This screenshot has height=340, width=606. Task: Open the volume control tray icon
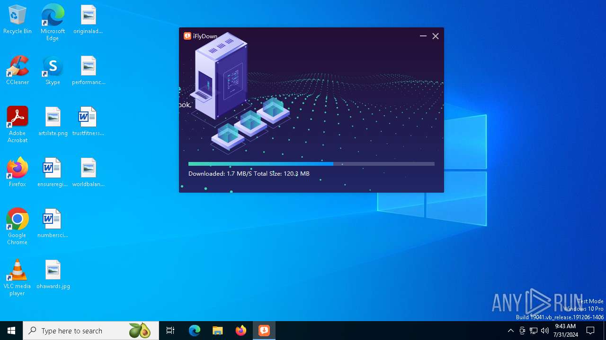coord(545,331)
